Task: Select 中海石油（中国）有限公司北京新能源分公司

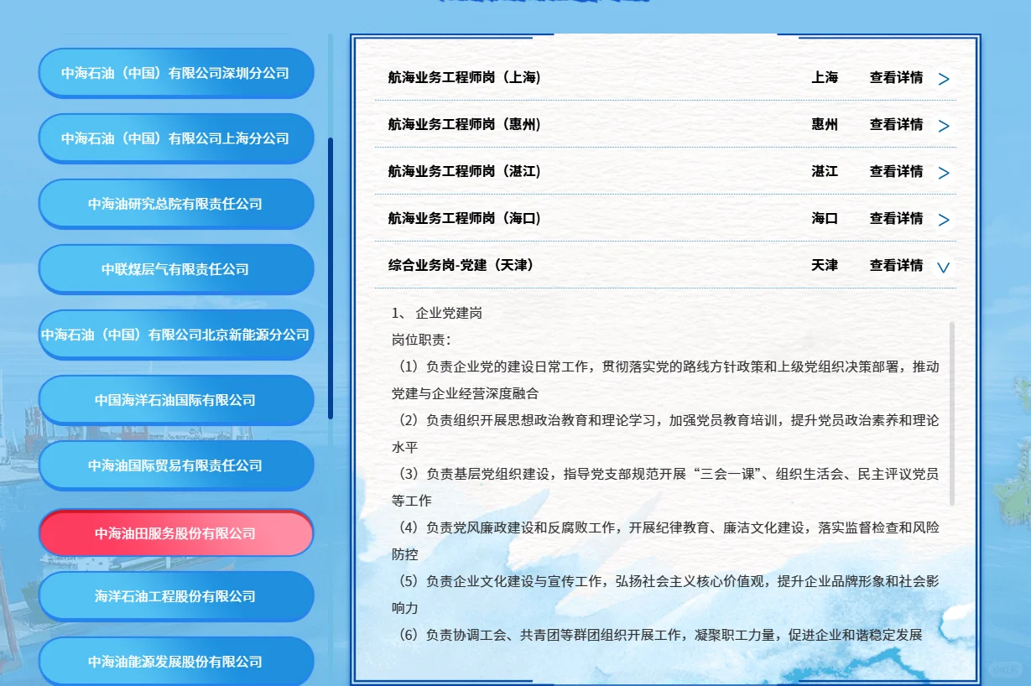Action: click(176, 335)
